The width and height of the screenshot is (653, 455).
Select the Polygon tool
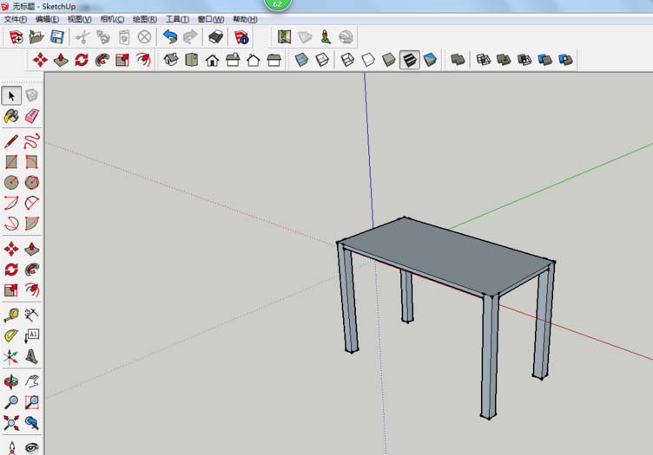[32, 182]
